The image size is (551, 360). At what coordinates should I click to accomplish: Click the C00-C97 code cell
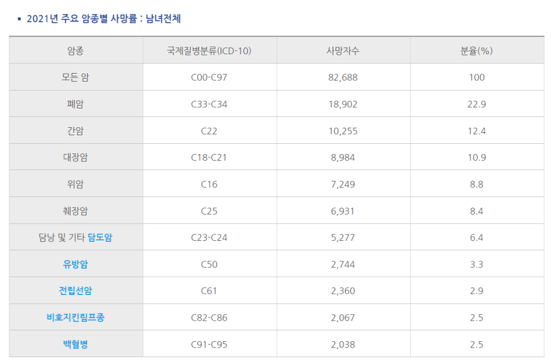coord(209,78)
